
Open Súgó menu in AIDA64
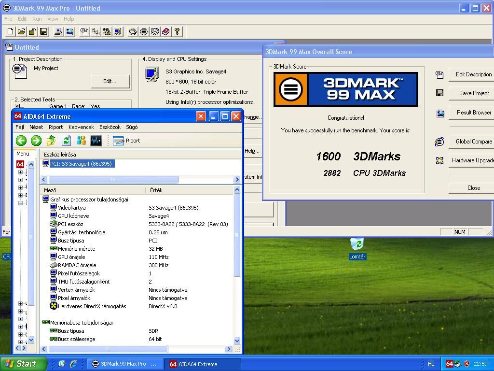point(132,127)
